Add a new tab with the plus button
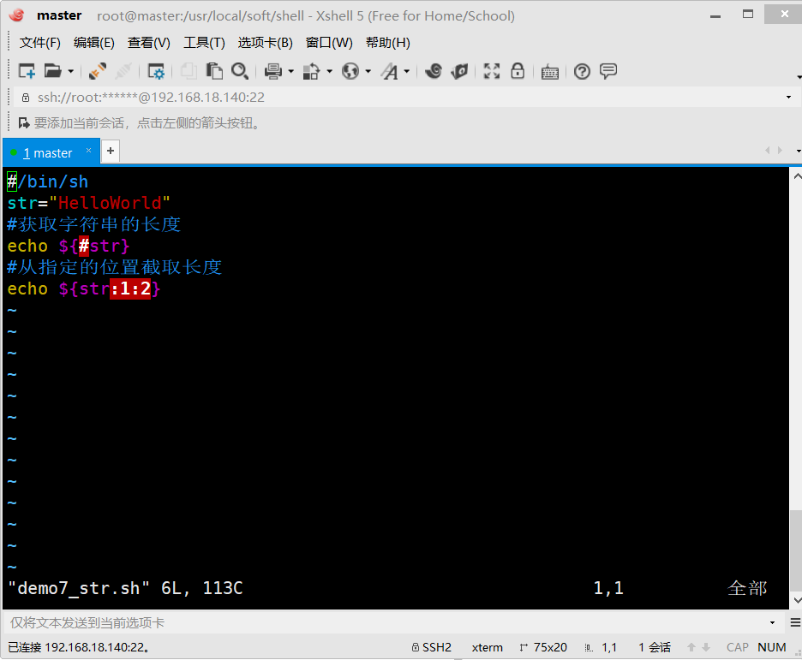 coord(110,151)
